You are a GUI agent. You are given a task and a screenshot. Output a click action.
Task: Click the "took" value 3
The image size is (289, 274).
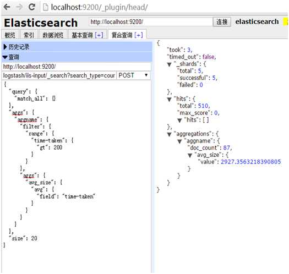[189, 50]
